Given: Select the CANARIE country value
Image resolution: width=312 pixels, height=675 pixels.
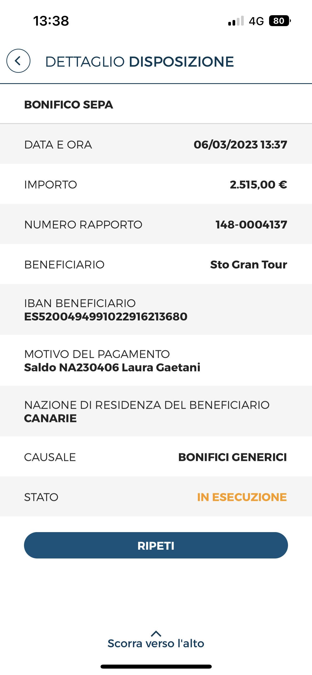Looking at the screenshot, I should 50,418.
